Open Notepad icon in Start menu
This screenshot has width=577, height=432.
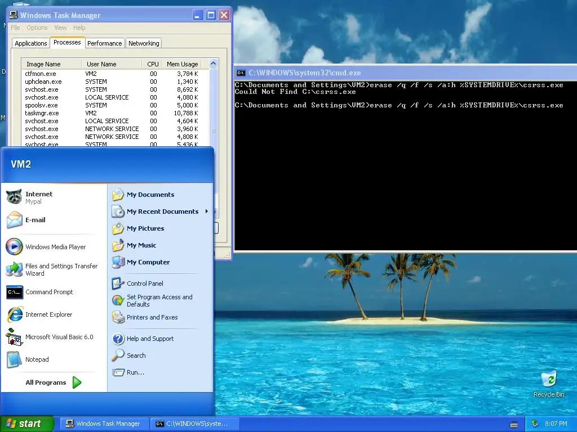tap(14, 359)
